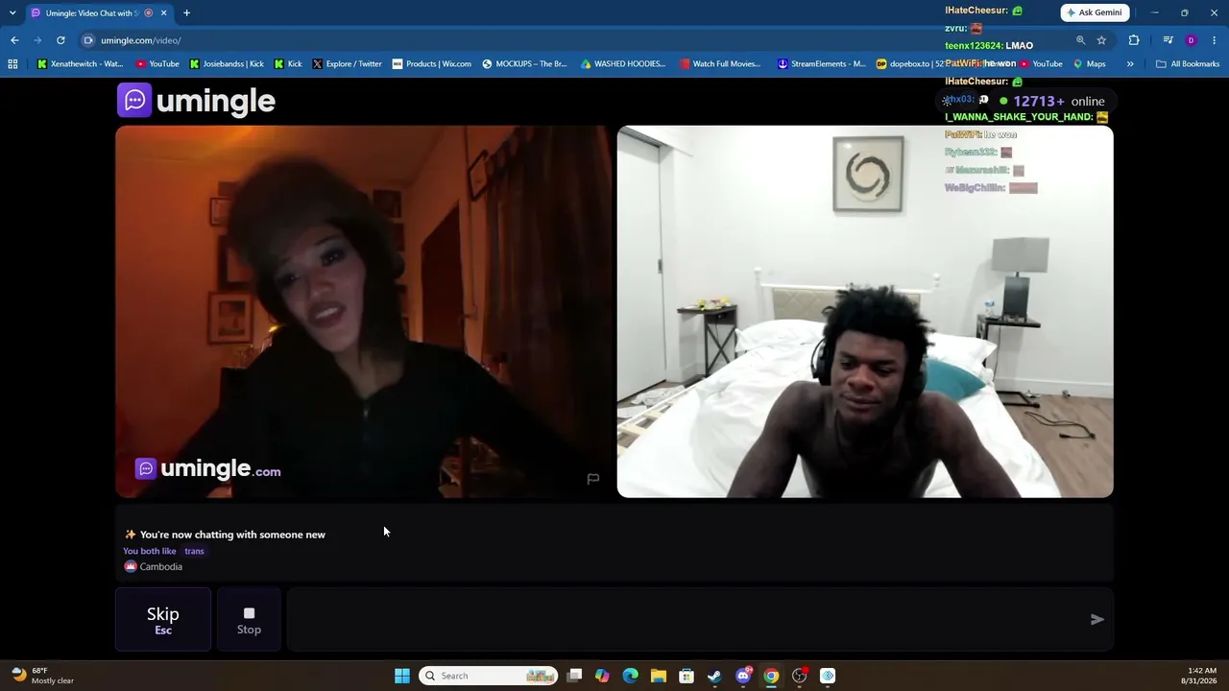Image resolution: width=1229 pixels, height=691 pixels.
Task: Open the Watch Full Movies bookmark
Action: click(x=720, y=64)
